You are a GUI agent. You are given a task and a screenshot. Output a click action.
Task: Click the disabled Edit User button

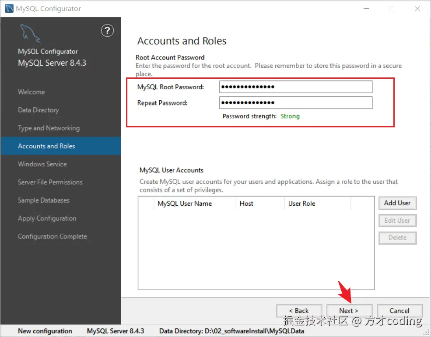point(397,221)
